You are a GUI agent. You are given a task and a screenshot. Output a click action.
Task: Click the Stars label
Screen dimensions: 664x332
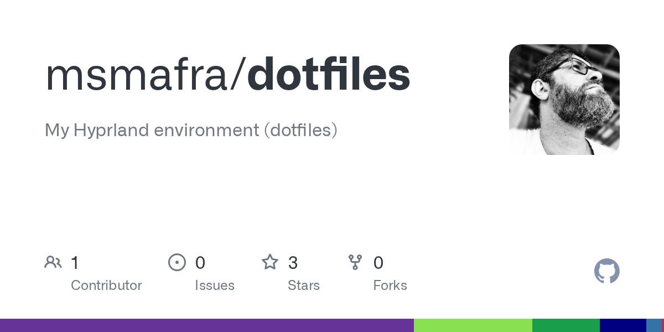point(304,286)
